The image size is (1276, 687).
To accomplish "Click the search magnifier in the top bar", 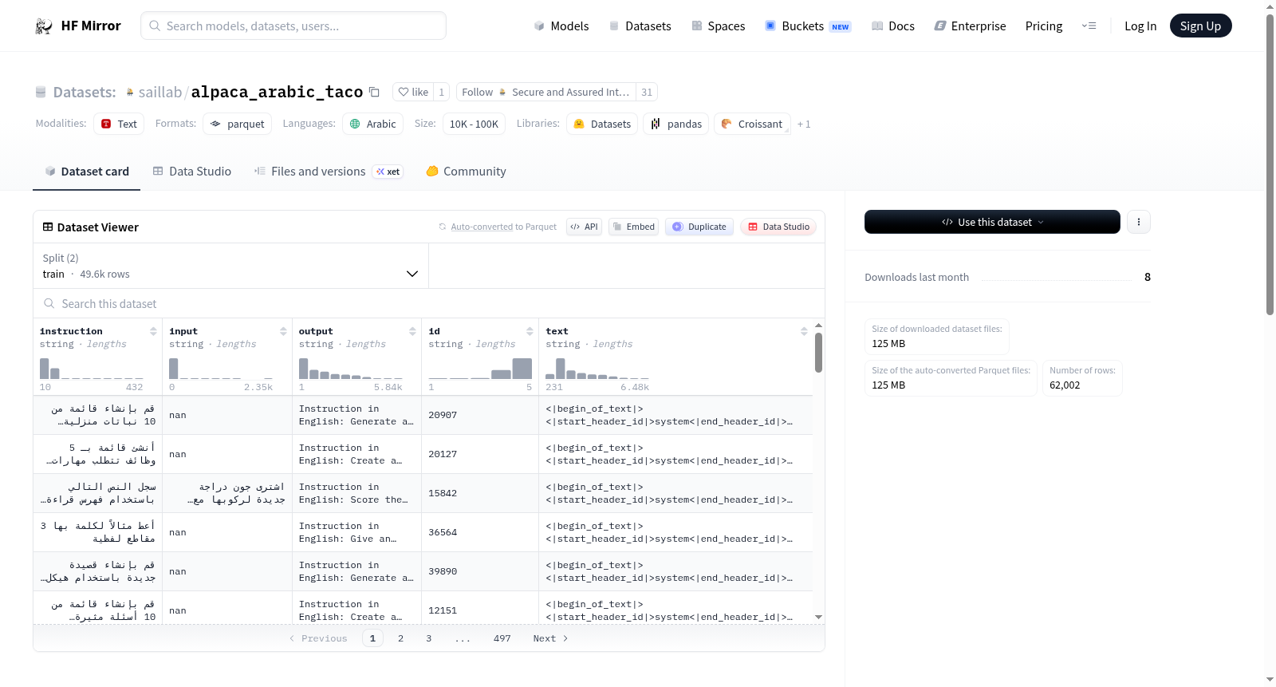I will (155, 26).
